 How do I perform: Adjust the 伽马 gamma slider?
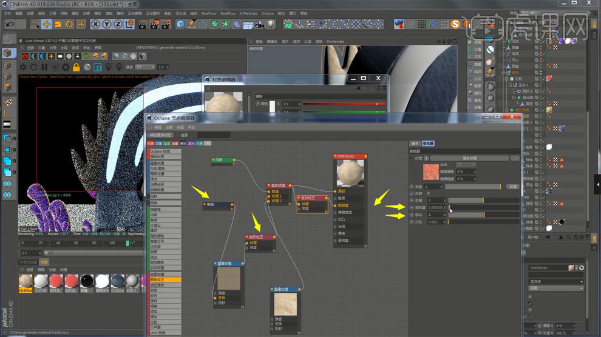coord(483,215)
